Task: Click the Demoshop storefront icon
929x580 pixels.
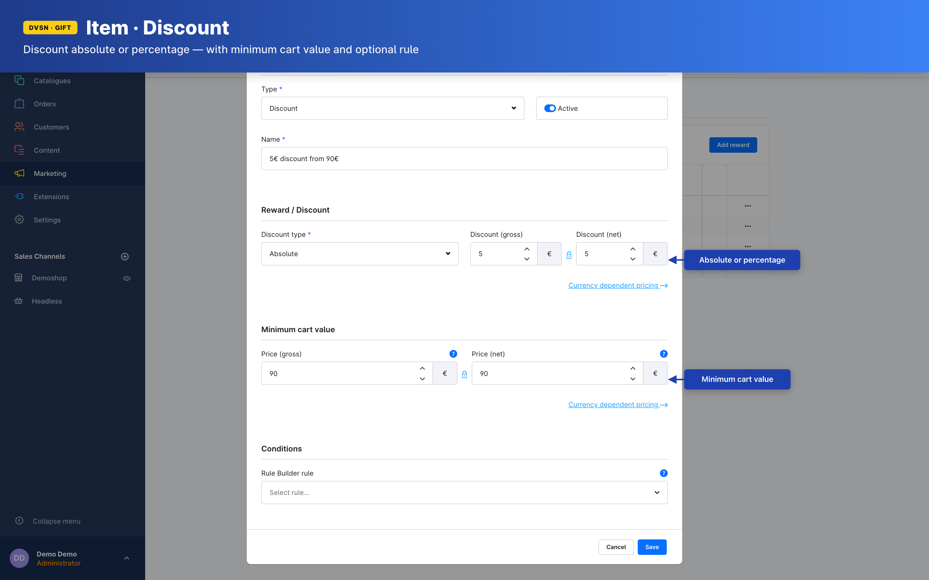Action: click(x=18, y=278)
